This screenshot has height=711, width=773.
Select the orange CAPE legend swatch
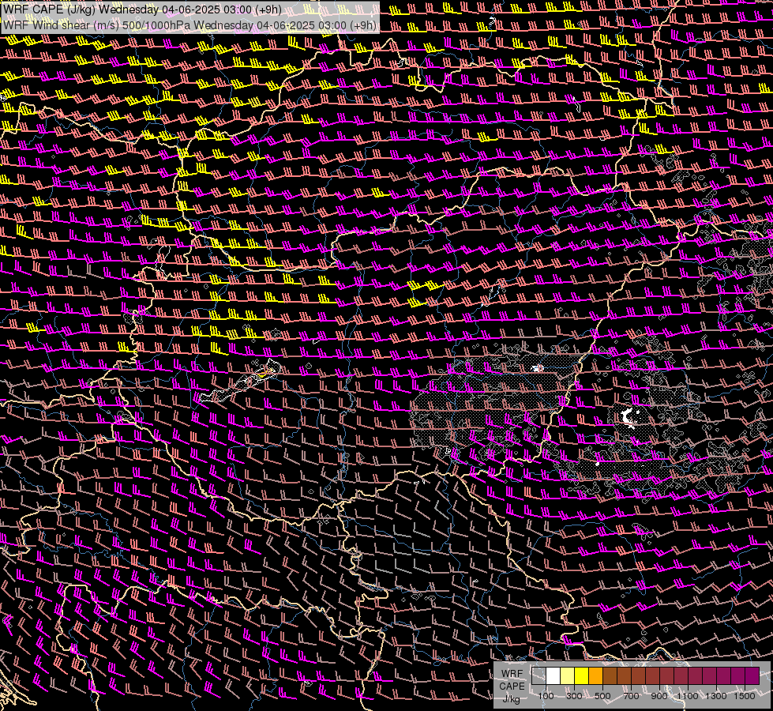tap(595, 675)
